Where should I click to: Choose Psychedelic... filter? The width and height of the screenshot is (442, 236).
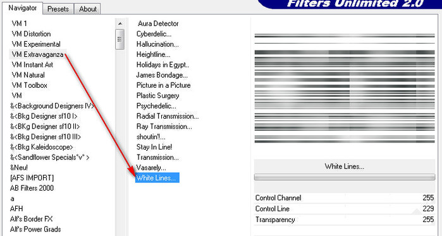pyautogui.click(x=156, y=106)
